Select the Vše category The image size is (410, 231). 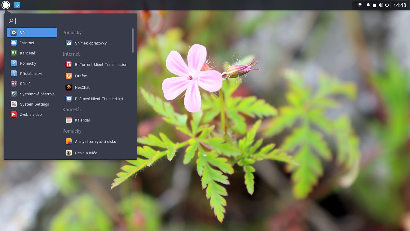[x=32, y=32]
